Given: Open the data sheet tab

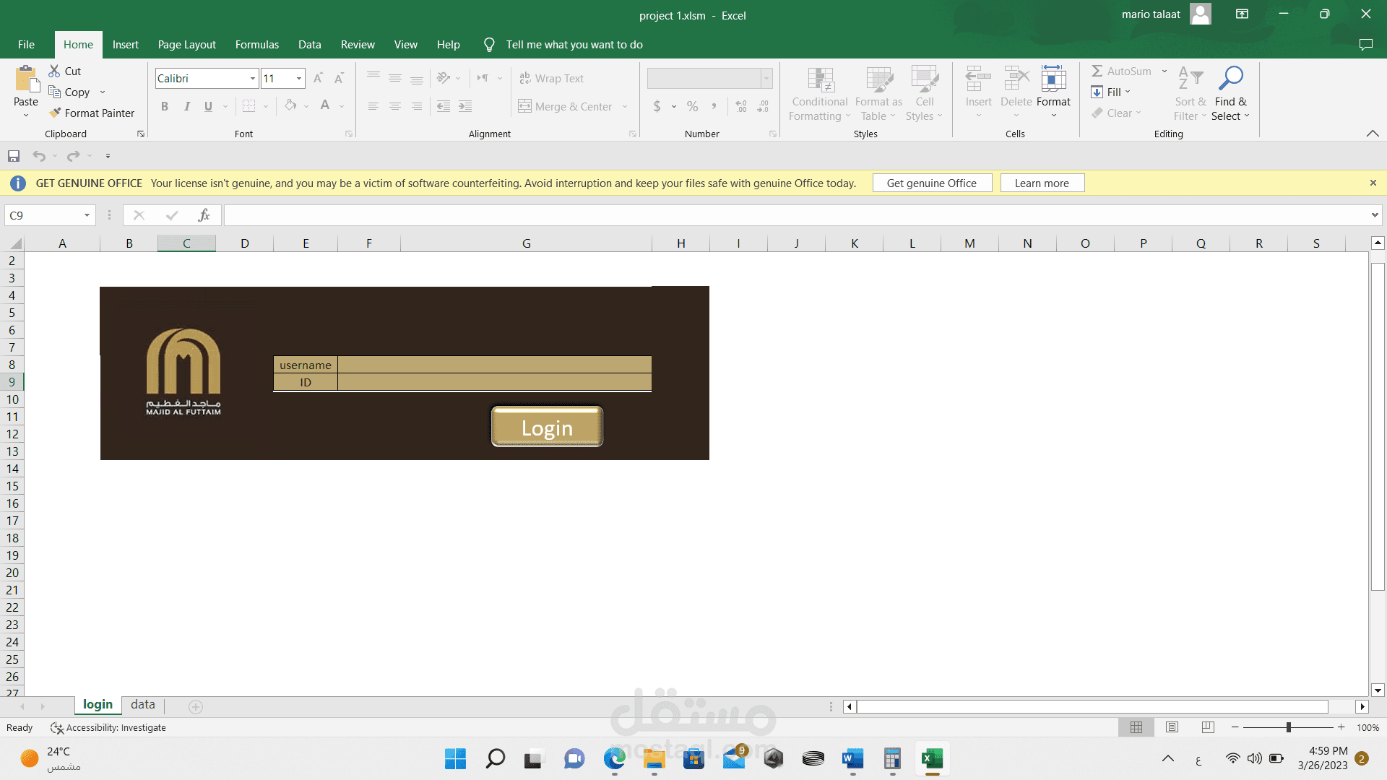Looking at the screenshot, I should point(142,704).
